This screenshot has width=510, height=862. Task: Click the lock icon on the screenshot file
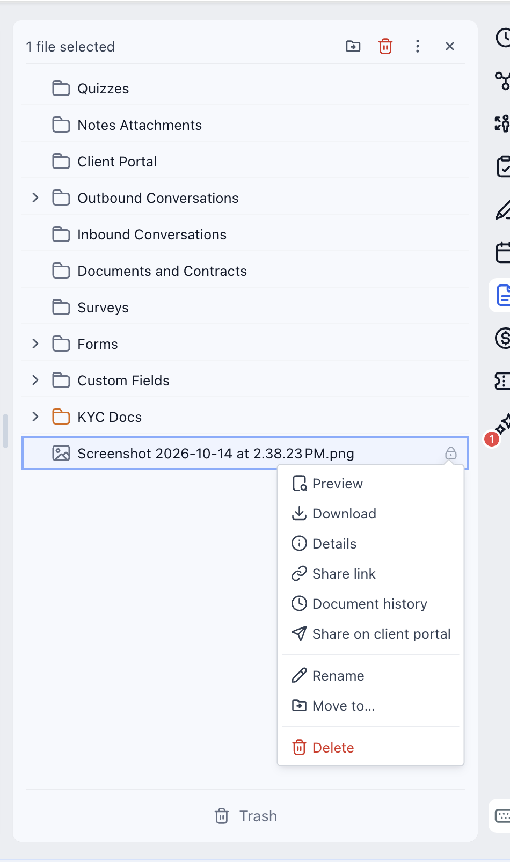tap(451, 454)
